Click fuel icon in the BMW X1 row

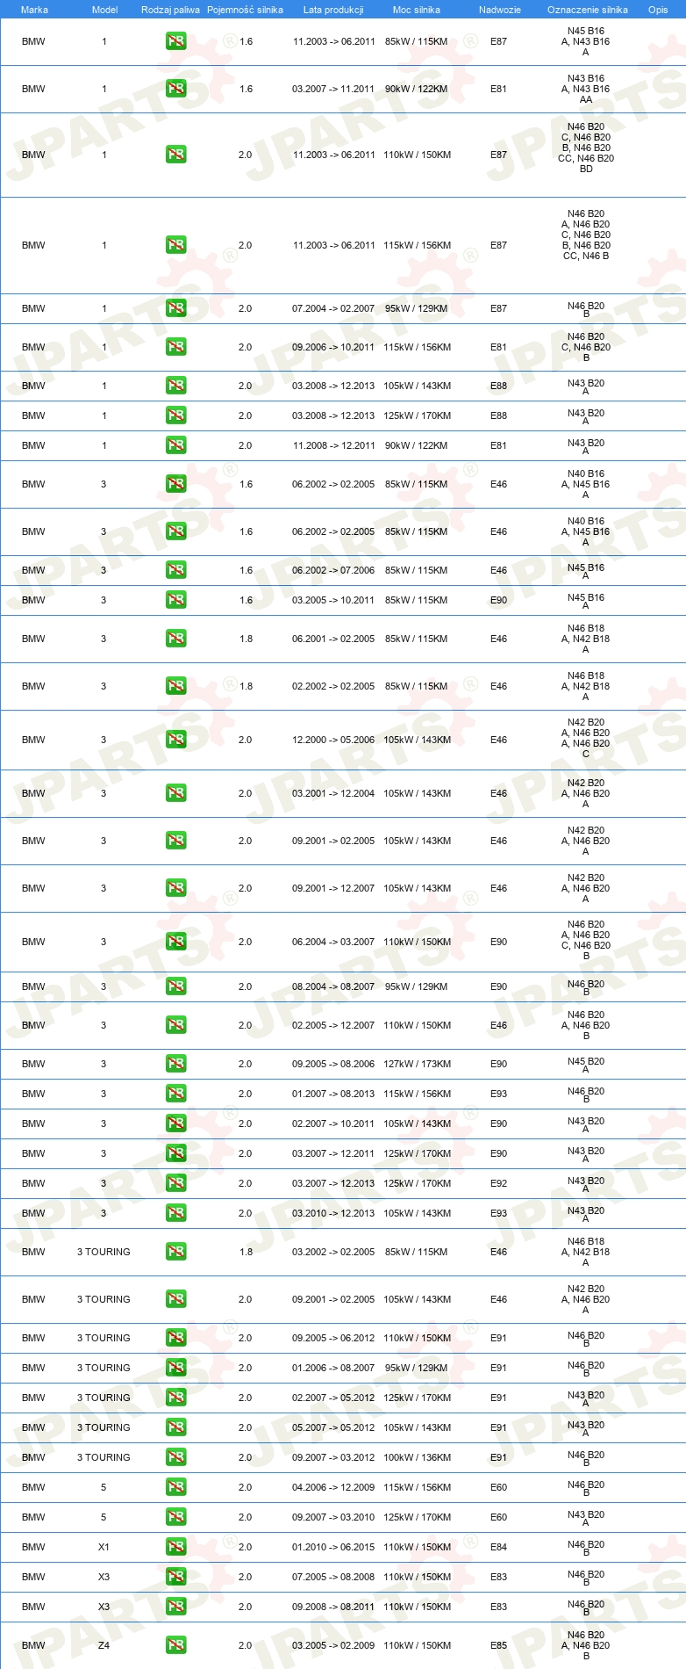(x=175, y=1547)
